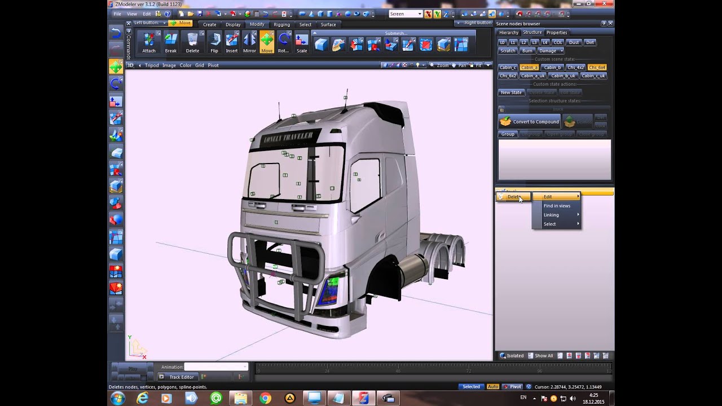The height and width of the screenshot is (406, 722).
Task: Open the File menu
Action: click(x=117, y=14)
